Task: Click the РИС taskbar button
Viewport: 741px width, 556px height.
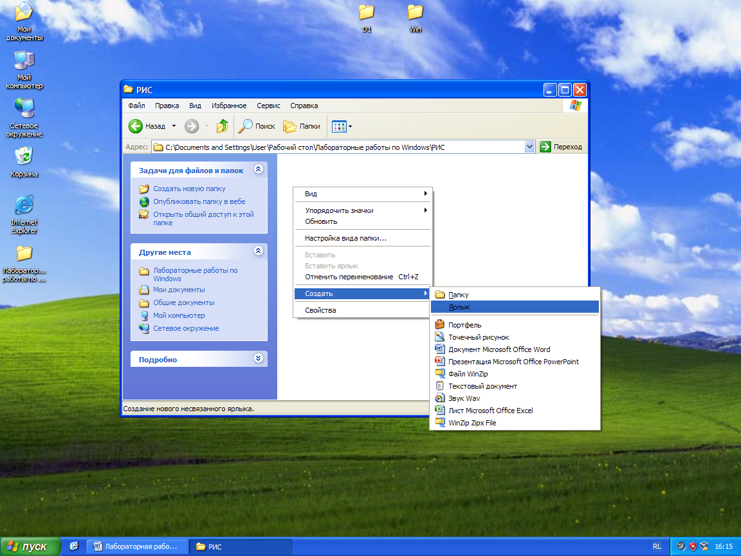Action: click(x=240, y=546)
